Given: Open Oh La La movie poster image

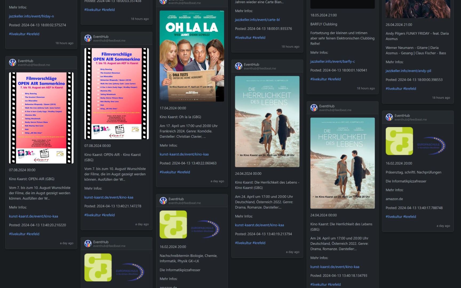Looking at the screenshot, I should tap(192, 56).
